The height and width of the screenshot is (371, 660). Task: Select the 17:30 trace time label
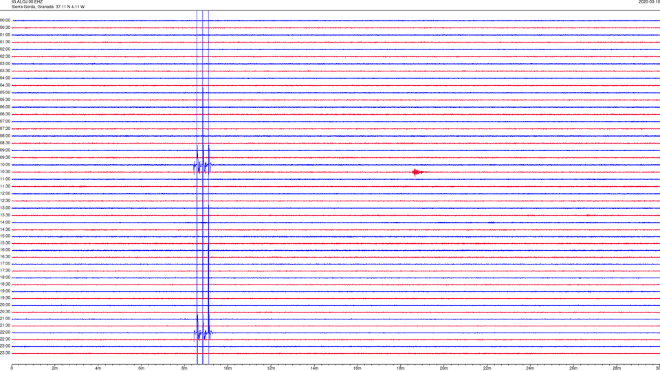tap(5, 271)
